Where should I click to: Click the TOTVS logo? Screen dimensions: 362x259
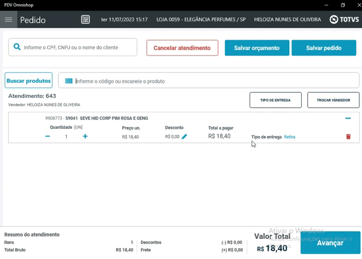342,20
